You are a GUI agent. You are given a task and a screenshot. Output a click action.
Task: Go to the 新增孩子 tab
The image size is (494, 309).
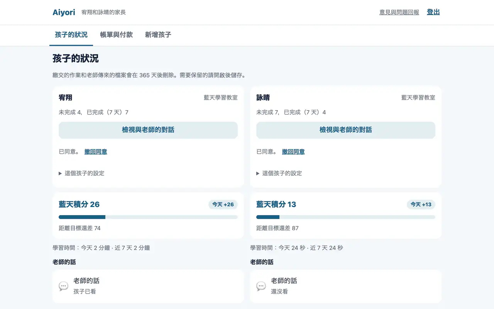click(158, 35)
